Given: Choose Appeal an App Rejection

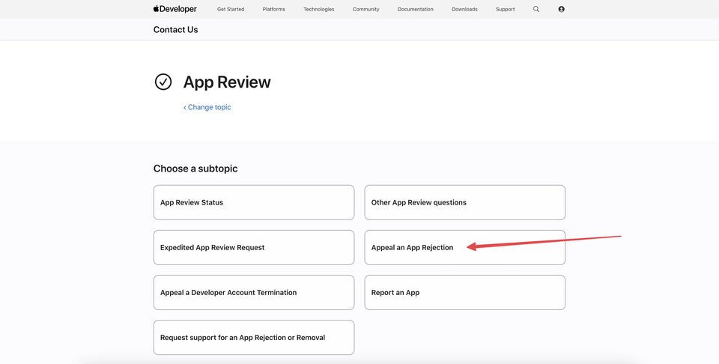Looking at the screenshot, I should (x=465, y=248).
